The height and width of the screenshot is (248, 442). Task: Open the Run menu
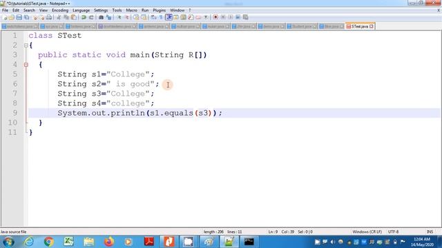pyautogui.click(x=145, y=10)
